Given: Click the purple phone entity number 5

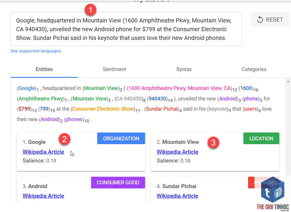Looking at the screenshot, I should coord(251,99).
